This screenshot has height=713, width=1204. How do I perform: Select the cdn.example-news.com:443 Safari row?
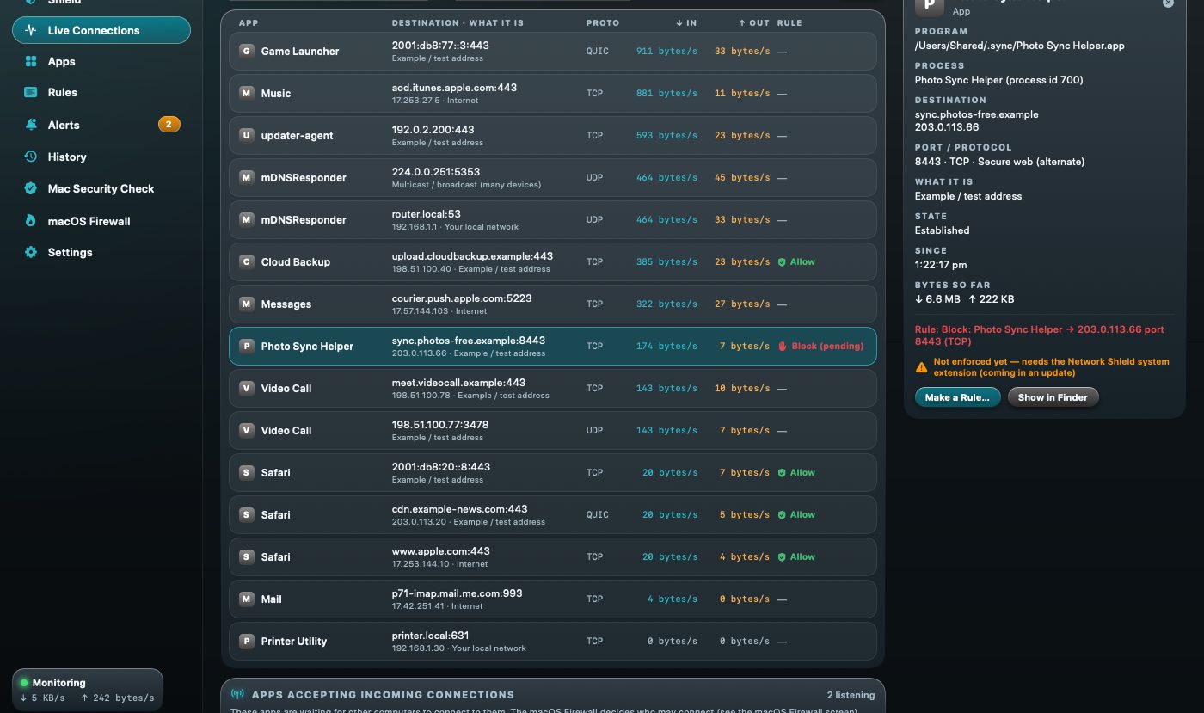click(x=553, y=514)
